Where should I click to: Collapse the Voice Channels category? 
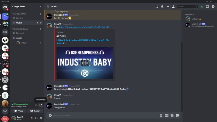click(x=19, y=29)
